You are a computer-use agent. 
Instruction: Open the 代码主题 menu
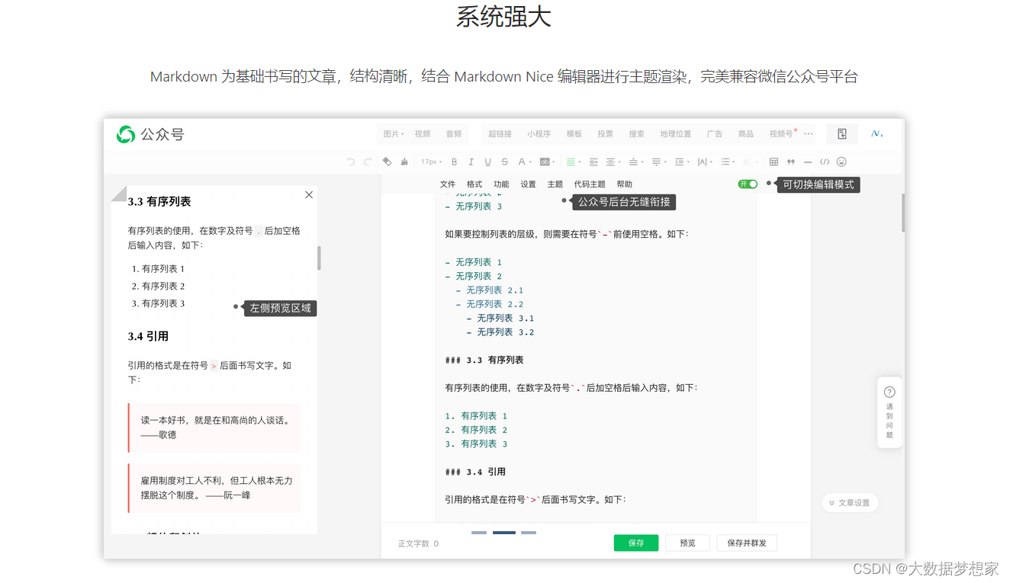click(590, 184)
